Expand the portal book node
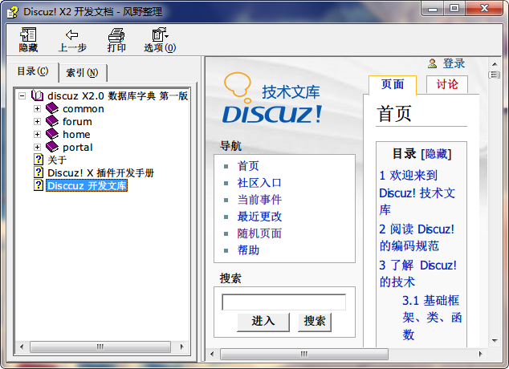Image resolution: width=509 pixels, height=369 pixels. click(x=37, y=148)
